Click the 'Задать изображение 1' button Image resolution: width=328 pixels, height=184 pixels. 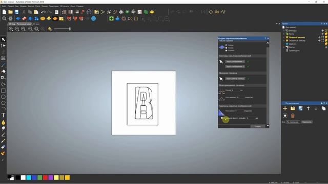pos(235,61)
